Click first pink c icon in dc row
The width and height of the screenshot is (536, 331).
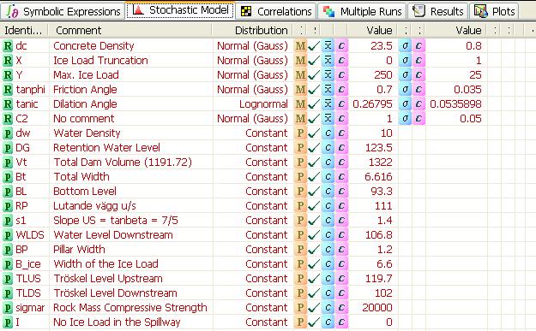point(341,46)
